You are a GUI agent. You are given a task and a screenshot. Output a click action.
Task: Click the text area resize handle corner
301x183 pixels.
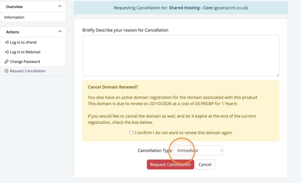point(278,75)
